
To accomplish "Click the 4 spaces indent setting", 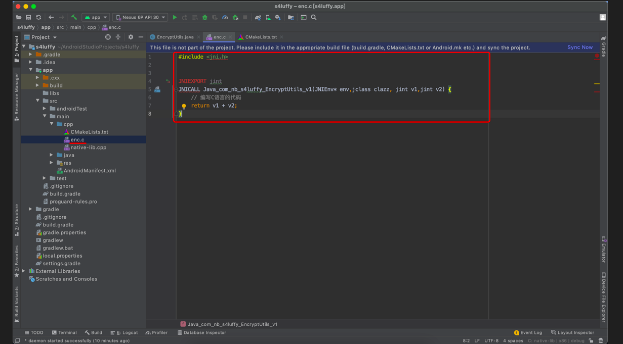I will tap(513, 340).
